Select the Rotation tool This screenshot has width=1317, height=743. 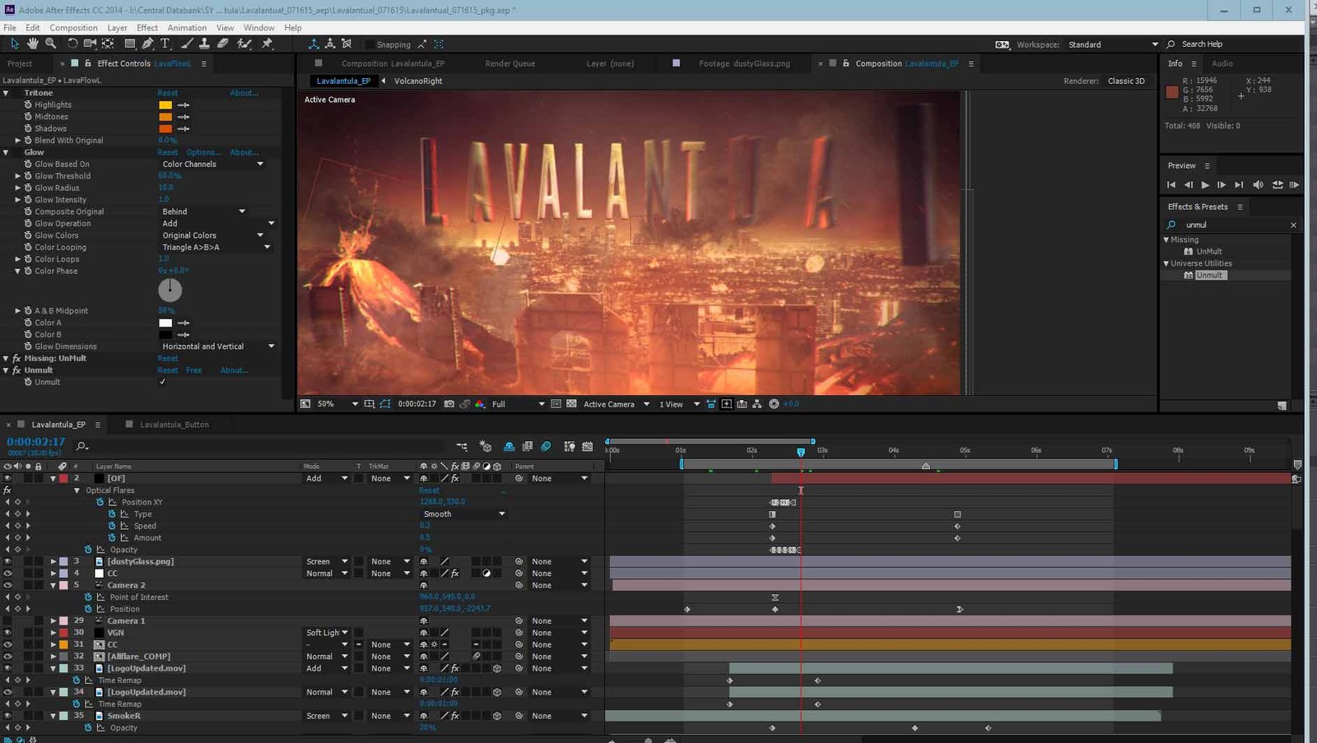tap(72, 44)
